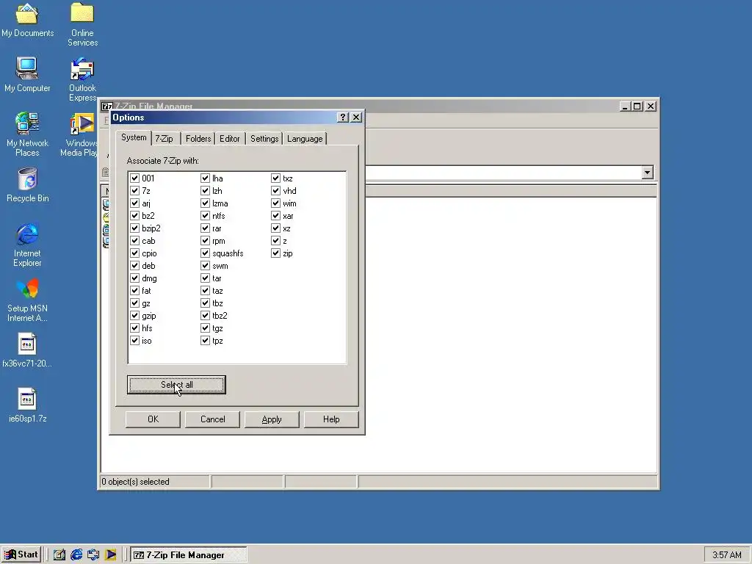
Task: Toggle the rpm association checkbox
Action: pyautogui.click(x=206, y=240)
